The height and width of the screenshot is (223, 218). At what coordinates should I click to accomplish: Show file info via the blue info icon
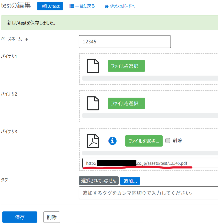[x=113, y=141]
